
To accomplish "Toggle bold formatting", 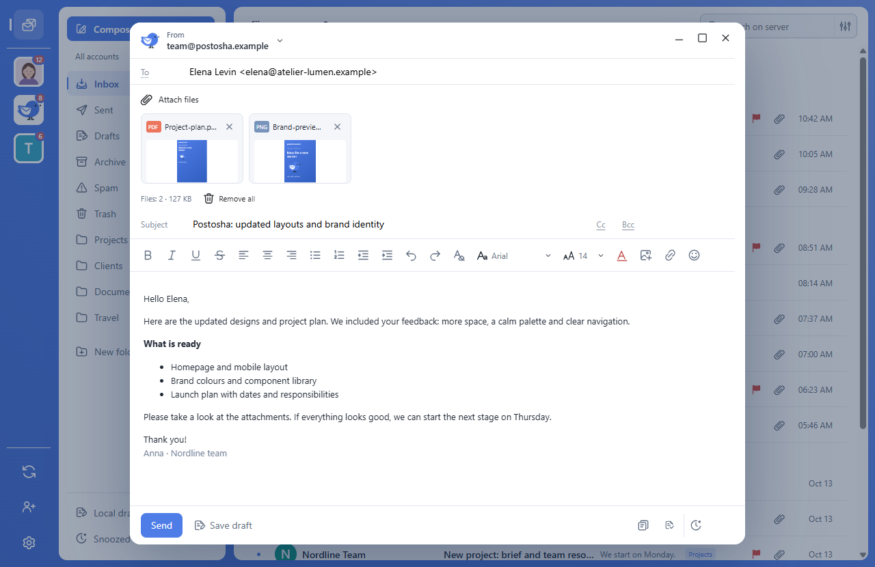I will click(148, 255).
